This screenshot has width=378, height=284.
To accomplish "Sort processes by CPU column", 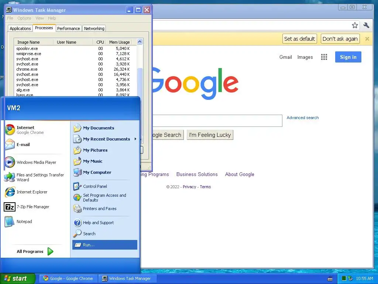I will (99, 42).
